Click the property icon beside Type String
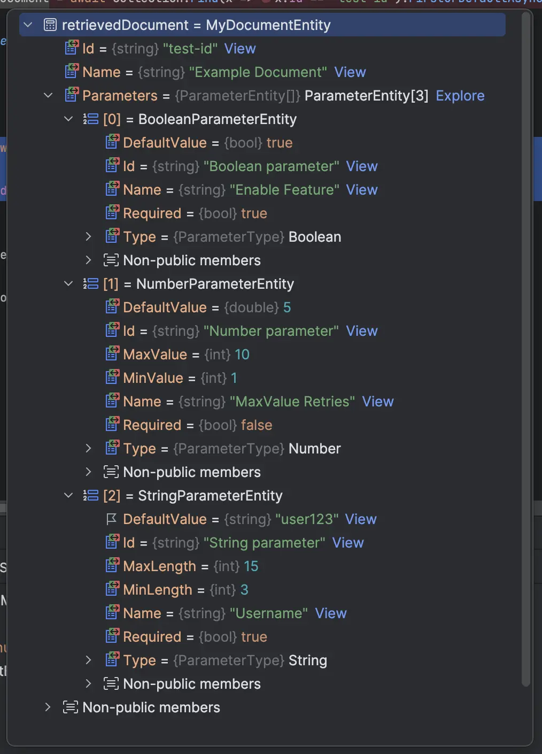 coord(113,660)
